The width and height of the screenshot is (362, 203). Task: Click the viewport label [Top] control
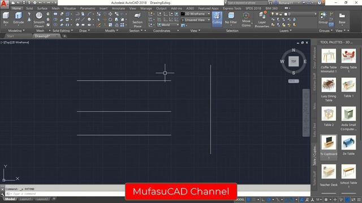click(x=7, y=43)
